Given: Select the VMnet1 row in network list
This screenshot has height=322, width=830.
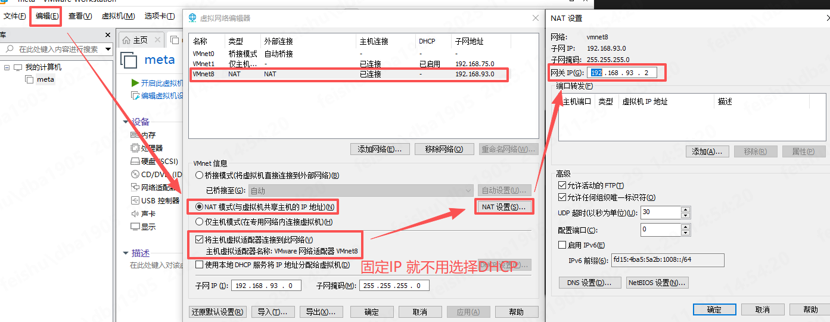Looking at the screenshot, I should click(x=363, y=64).
